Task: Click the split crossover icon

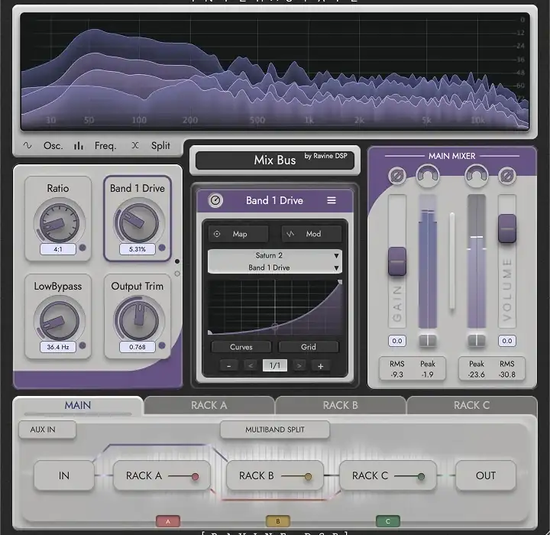Action: pos(135,145)
